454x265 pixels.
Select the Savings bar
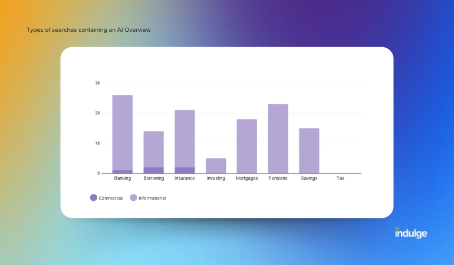click(309, 151)
